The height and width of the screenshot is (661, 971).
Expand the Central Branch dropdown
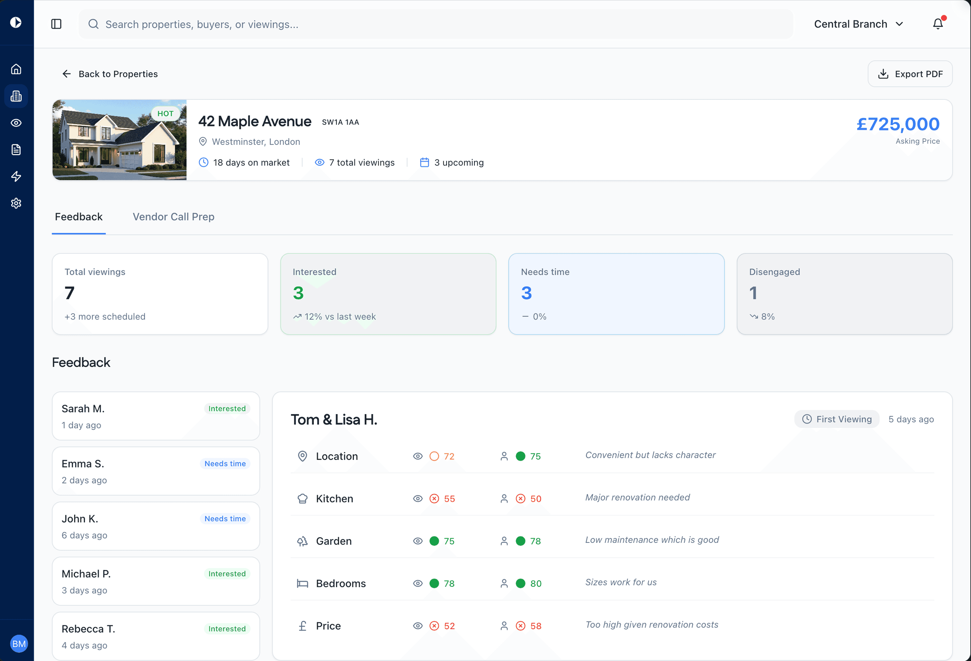point(858,24)
